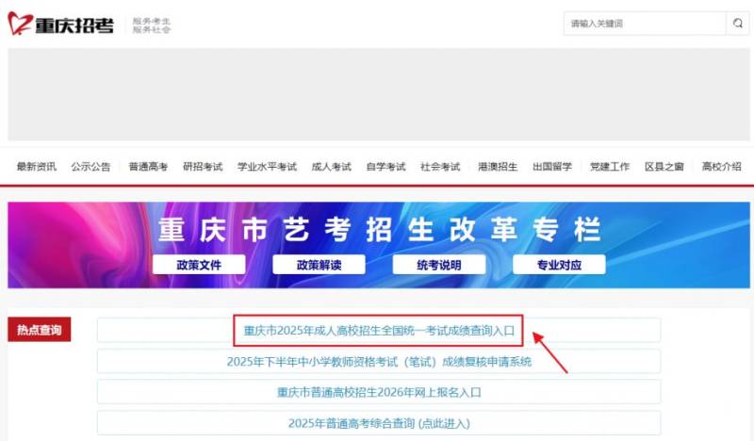This screenshot has width=754, height=441.
Task: Open 重庆市普通高校招生2026年网上报名入口 link
Action: (x=379, y=392)
